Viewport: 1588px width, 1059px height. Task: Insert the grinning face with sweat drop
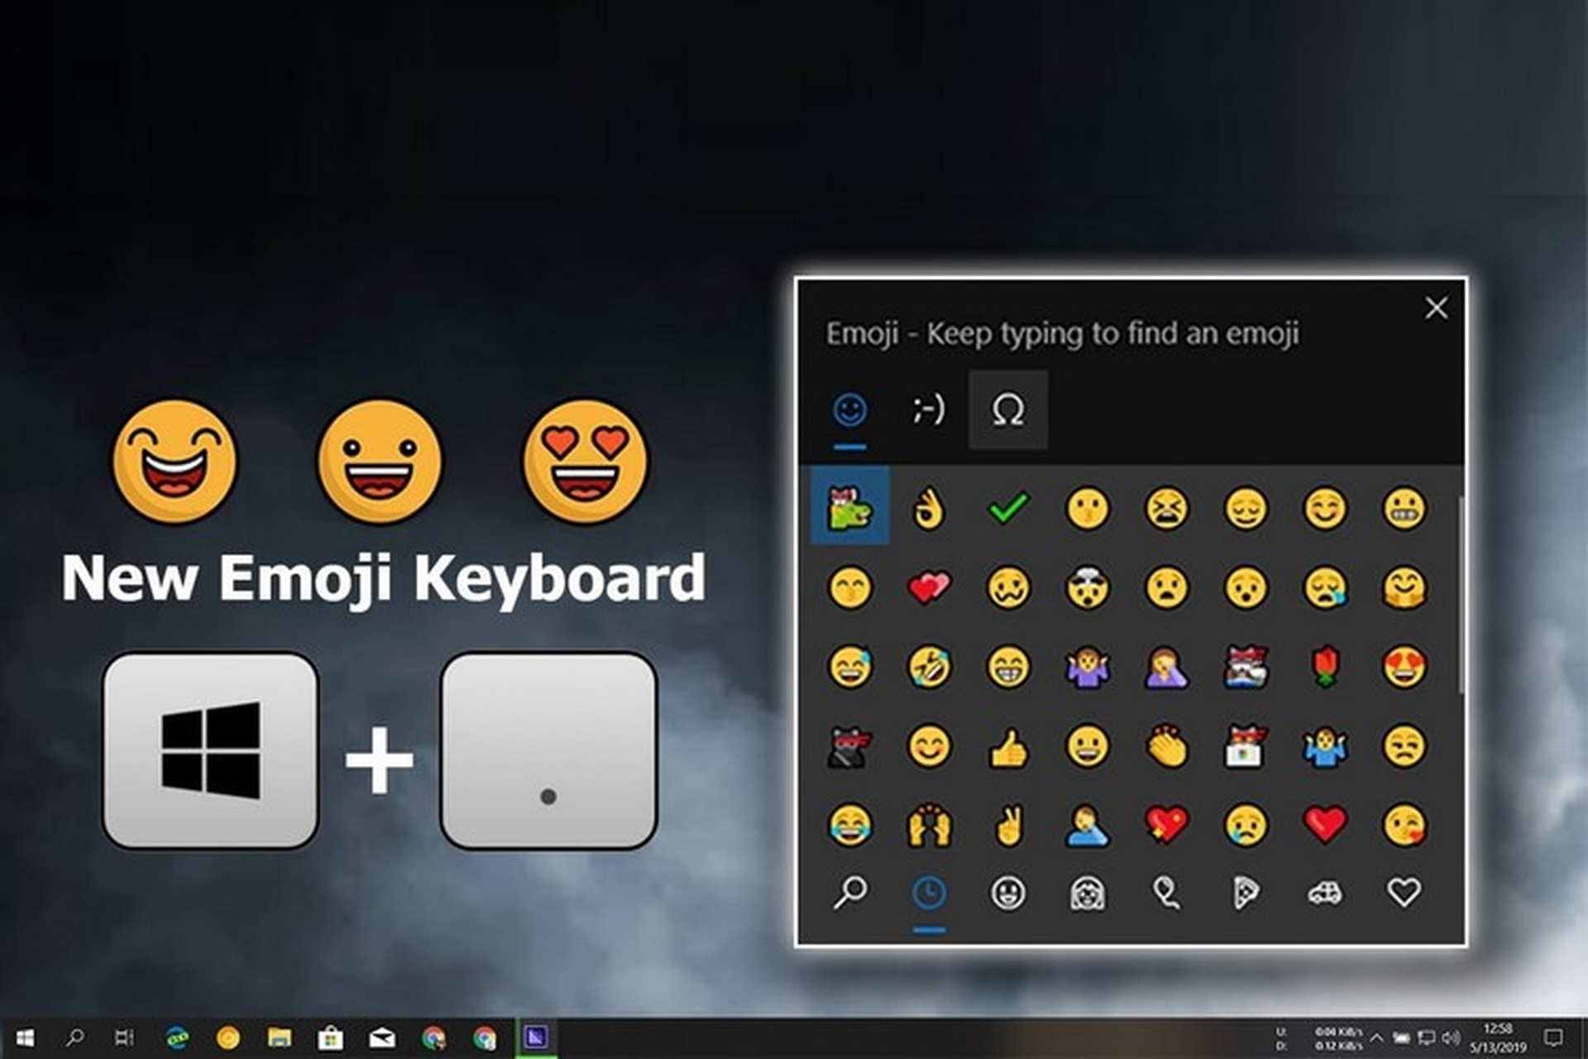point(849,666)
